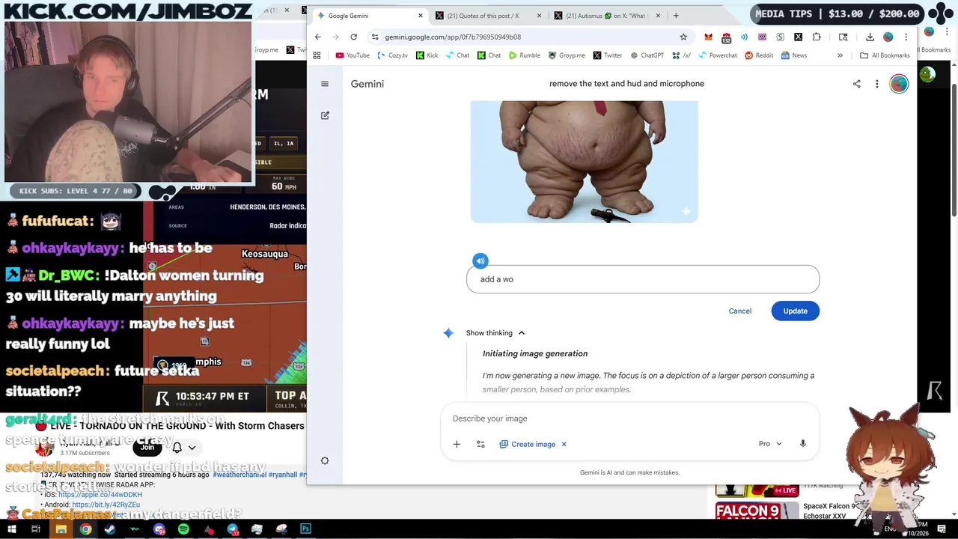This screenshot has width=958, height=539.
Task: Share this Gemini conversation
Action: pos(857,84)
